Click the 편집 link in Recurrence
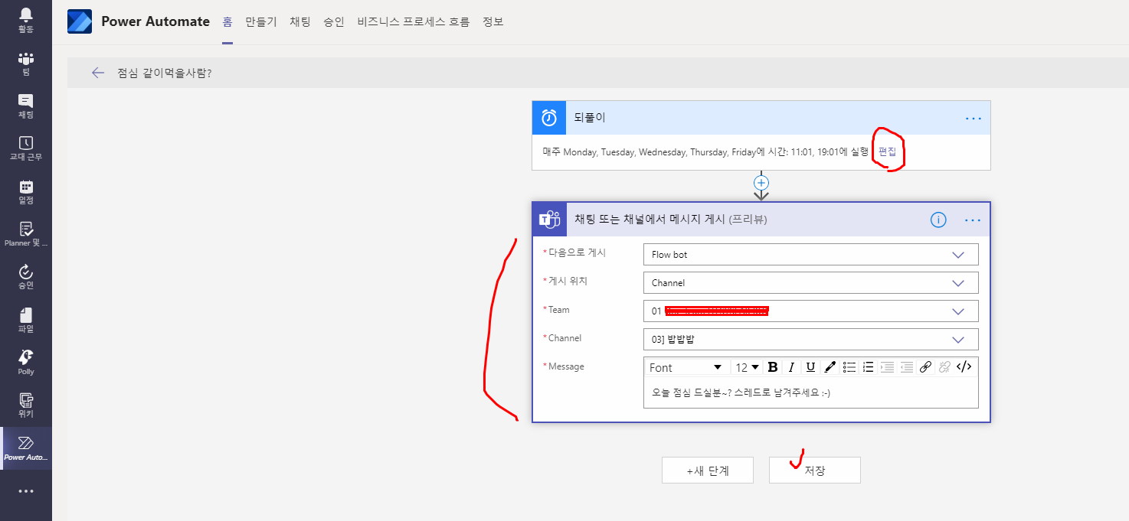This screenshot has height=521, width=1129. (x=887, y=151)
